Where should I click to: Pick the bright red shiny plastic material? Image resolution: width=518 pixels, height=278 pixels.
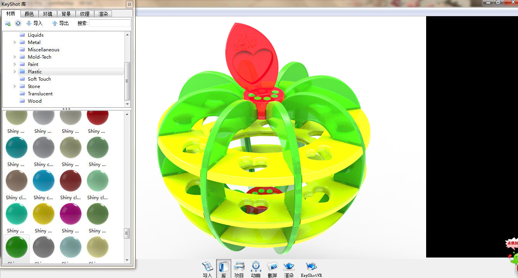(98, 117)
